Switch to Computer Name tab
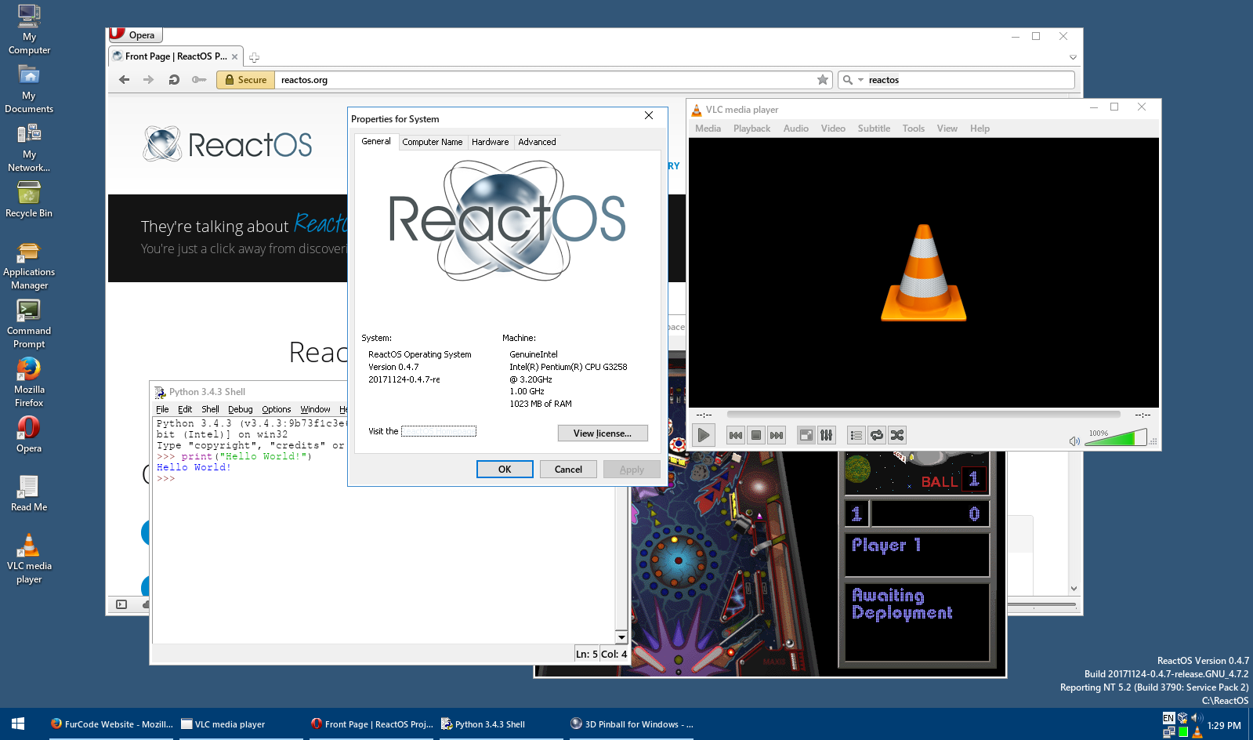The width and height of the screenshot is (1253, 740). click(432, 142)
